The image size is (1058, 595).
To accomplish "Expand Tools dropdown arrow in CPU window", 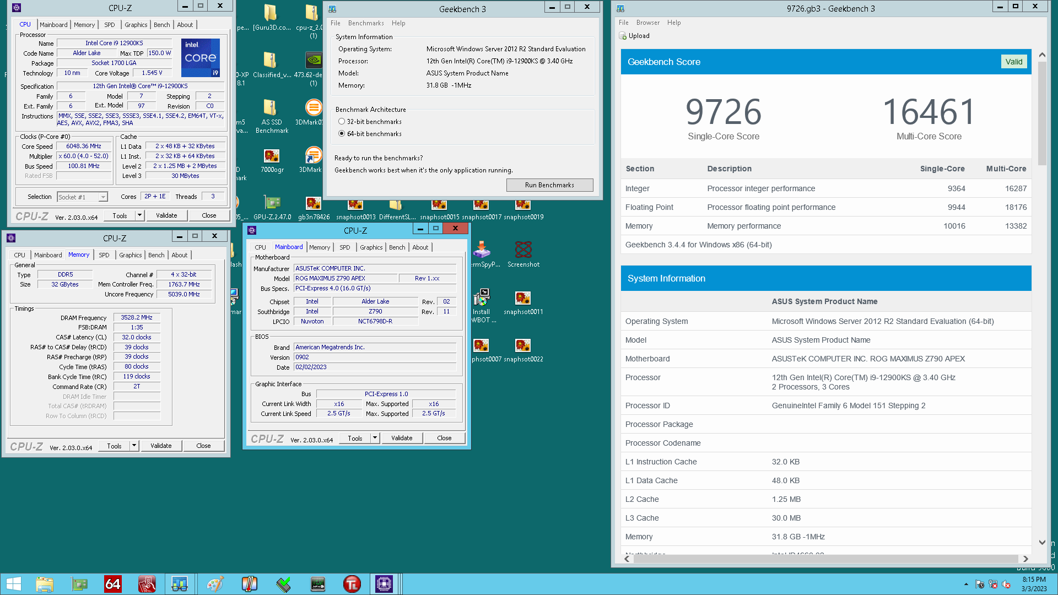I will tap(140, 215).
